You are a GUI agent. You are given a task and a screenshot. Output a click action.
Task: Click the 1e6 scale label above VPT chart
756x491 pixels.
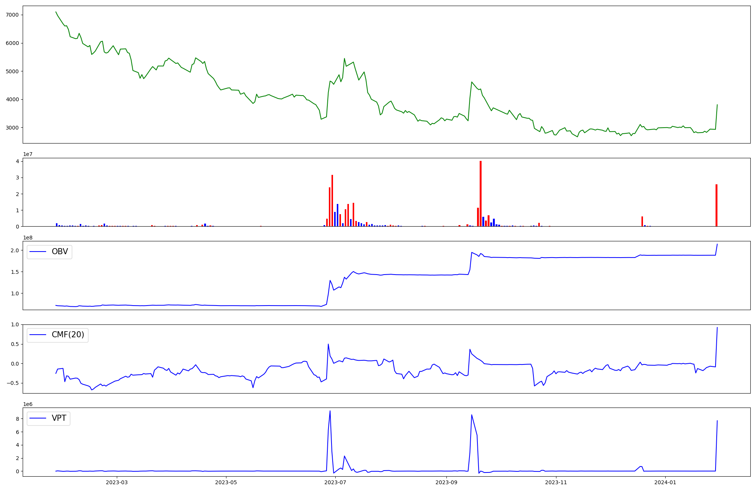click(28, 404)
